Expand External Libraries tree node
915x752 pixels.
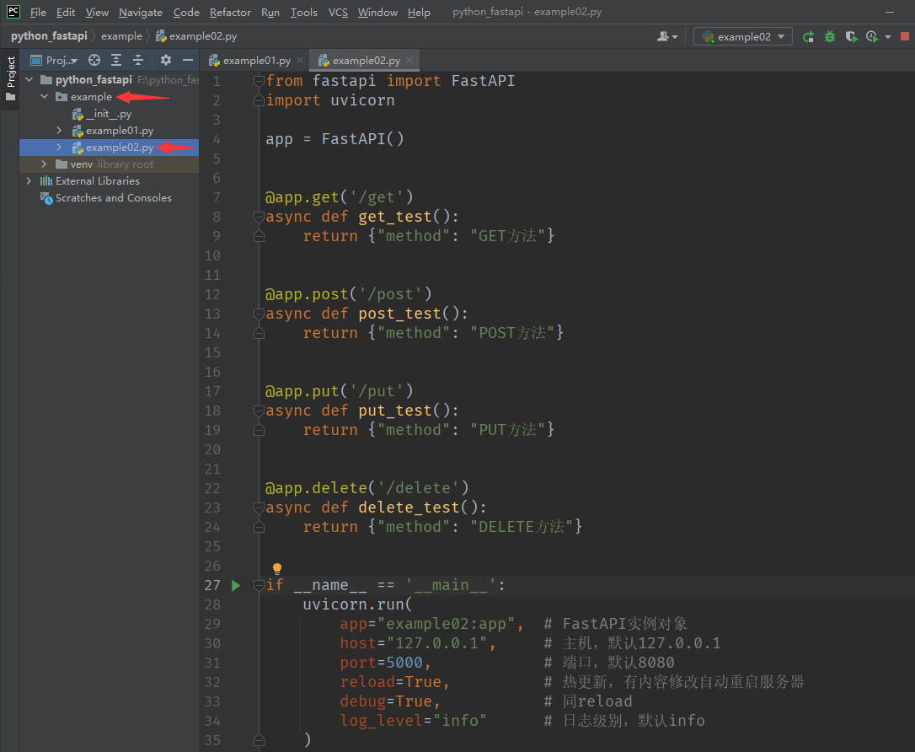29,181
